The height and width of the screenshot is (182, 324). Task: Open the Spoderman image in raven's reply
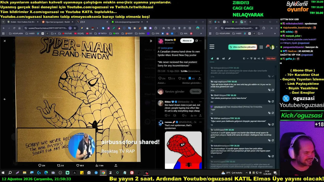coord(183,150)
